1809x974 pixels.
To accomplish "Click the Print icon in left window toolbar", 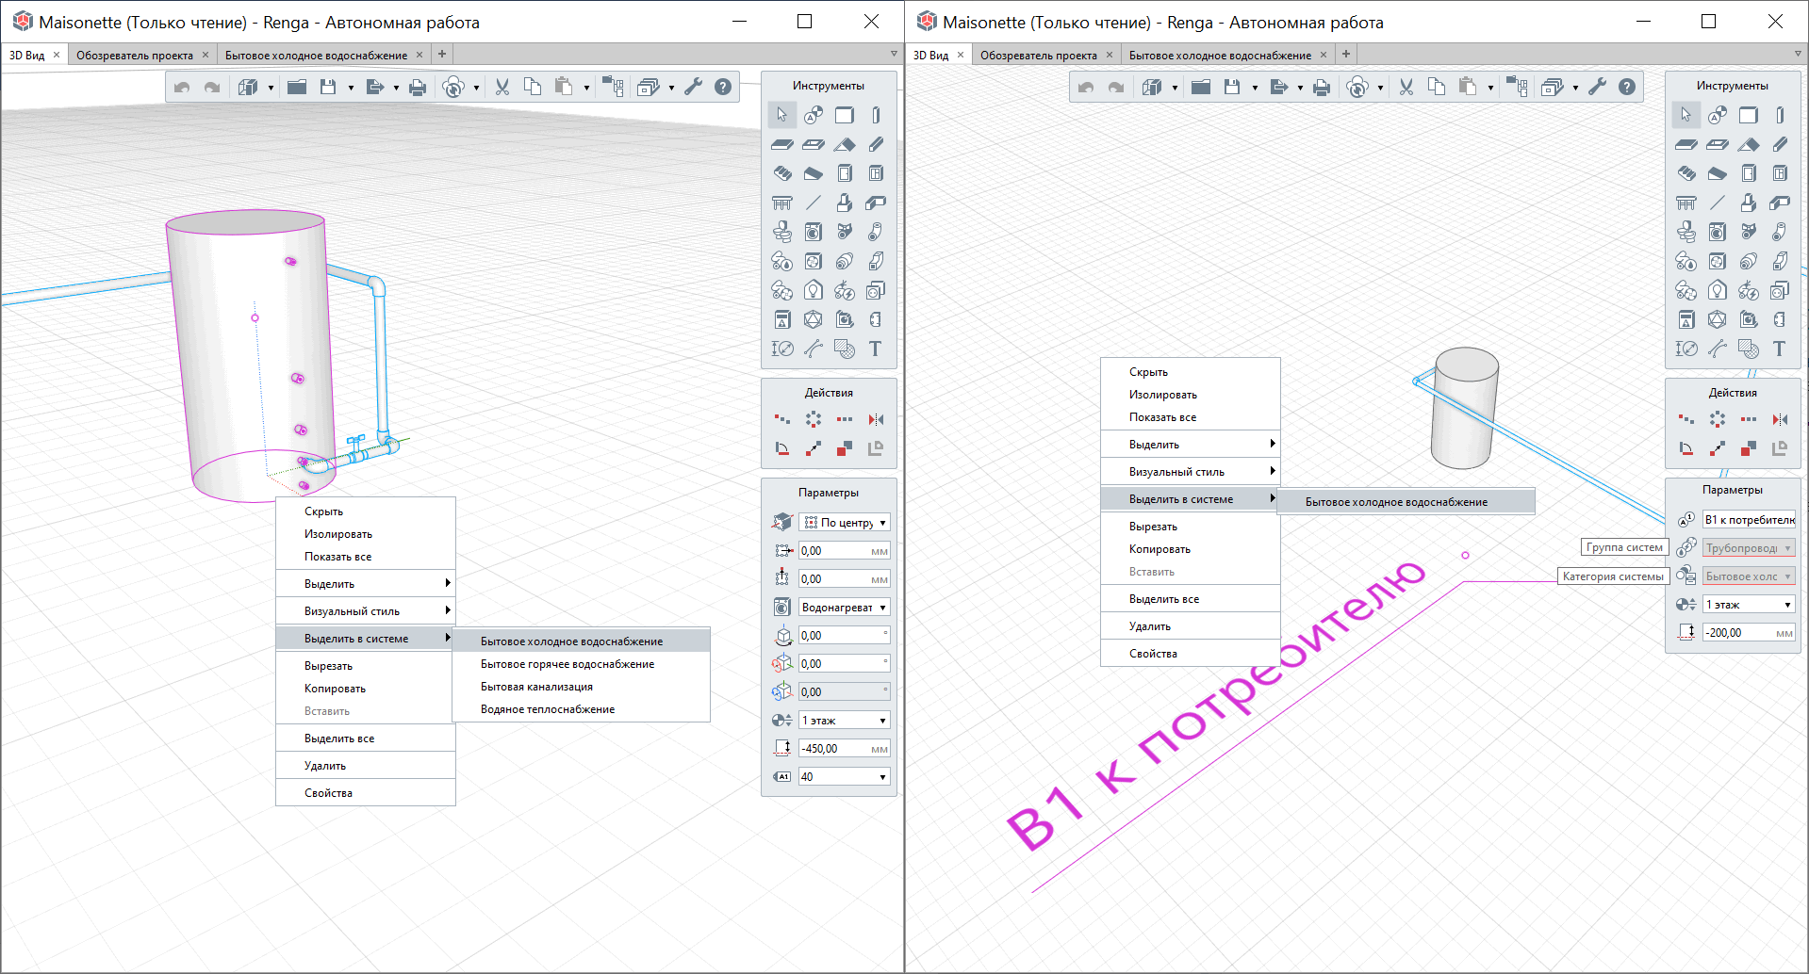I will (418, 88).
